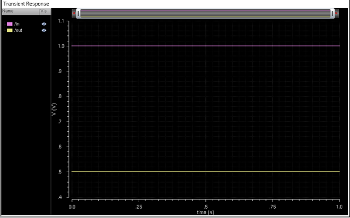Toggle visibility eye for /in signal

(44, 24)
